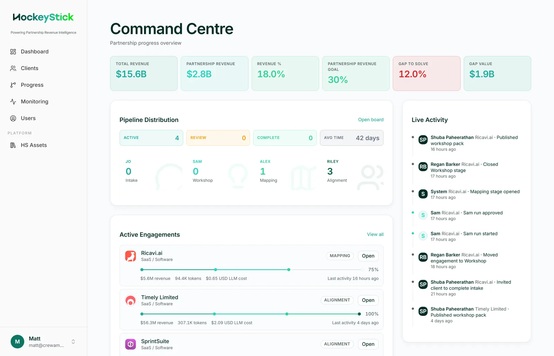The image size is (554, 356).
Task: Open the Dashboard menu item
Action: (43, 51)
